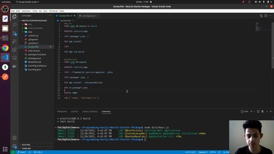Click the remote window status bar indicator
Viewport: 274px width, 154px height.
point(13,152)
